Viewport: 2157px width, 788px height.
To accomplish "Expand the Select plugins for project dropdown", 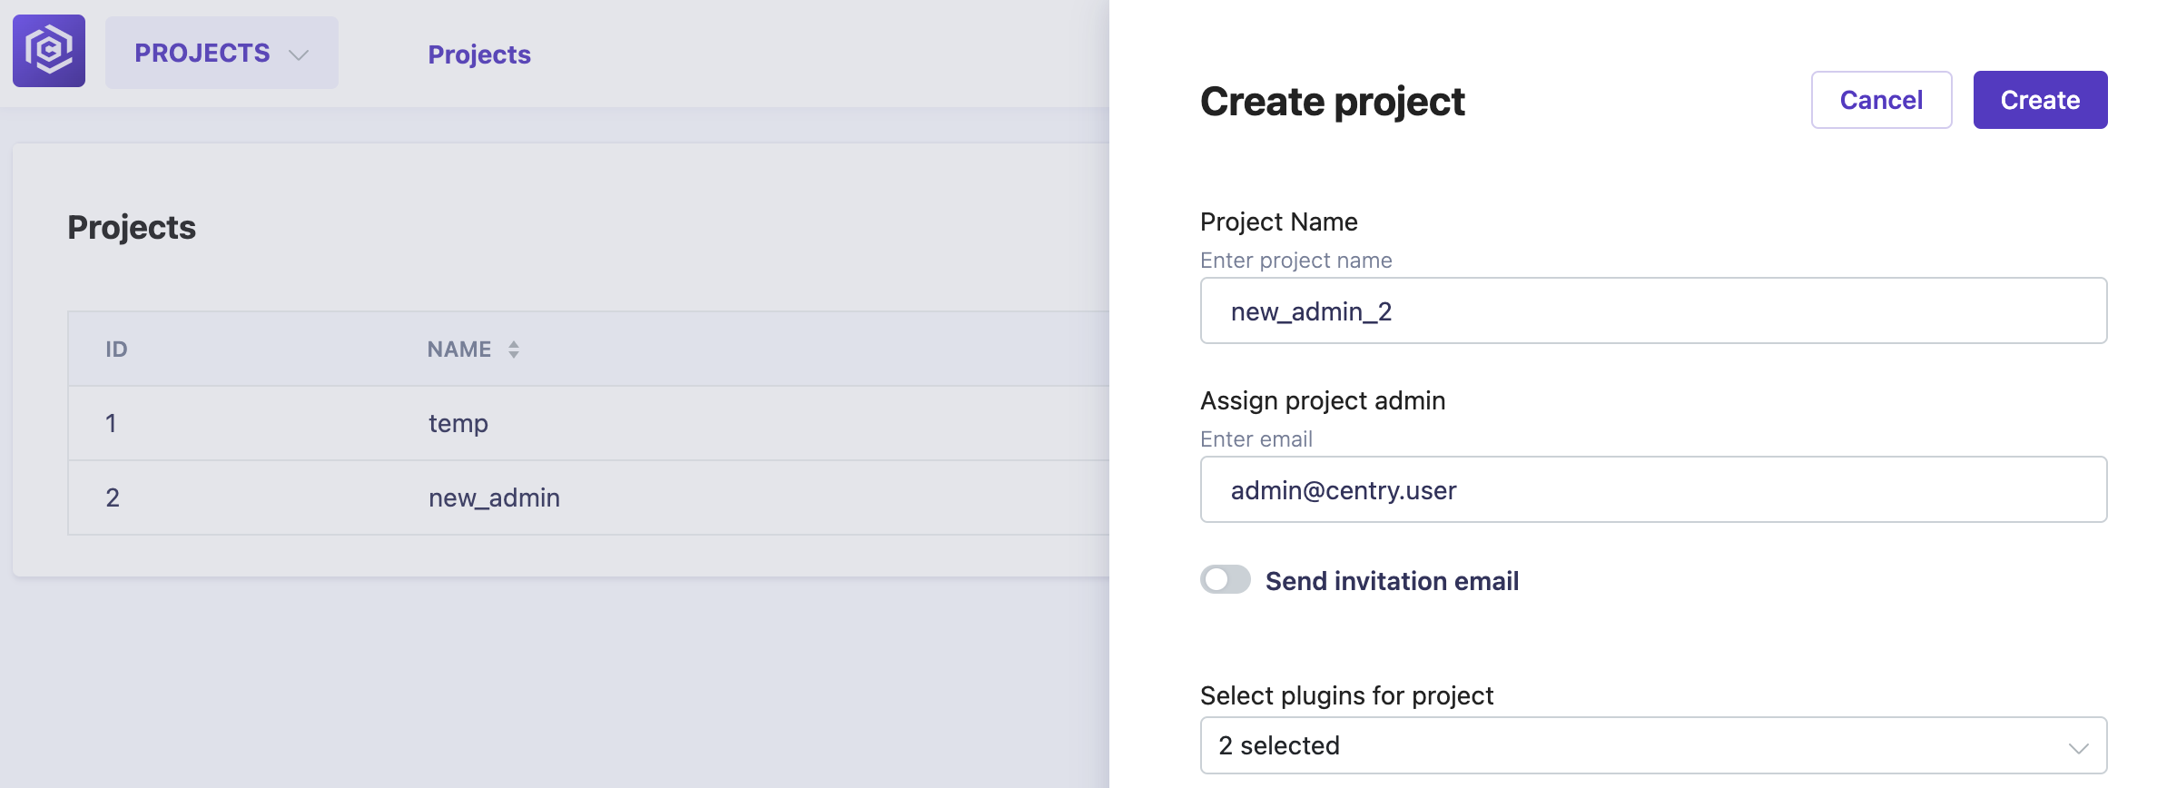I will point(1653,745).
